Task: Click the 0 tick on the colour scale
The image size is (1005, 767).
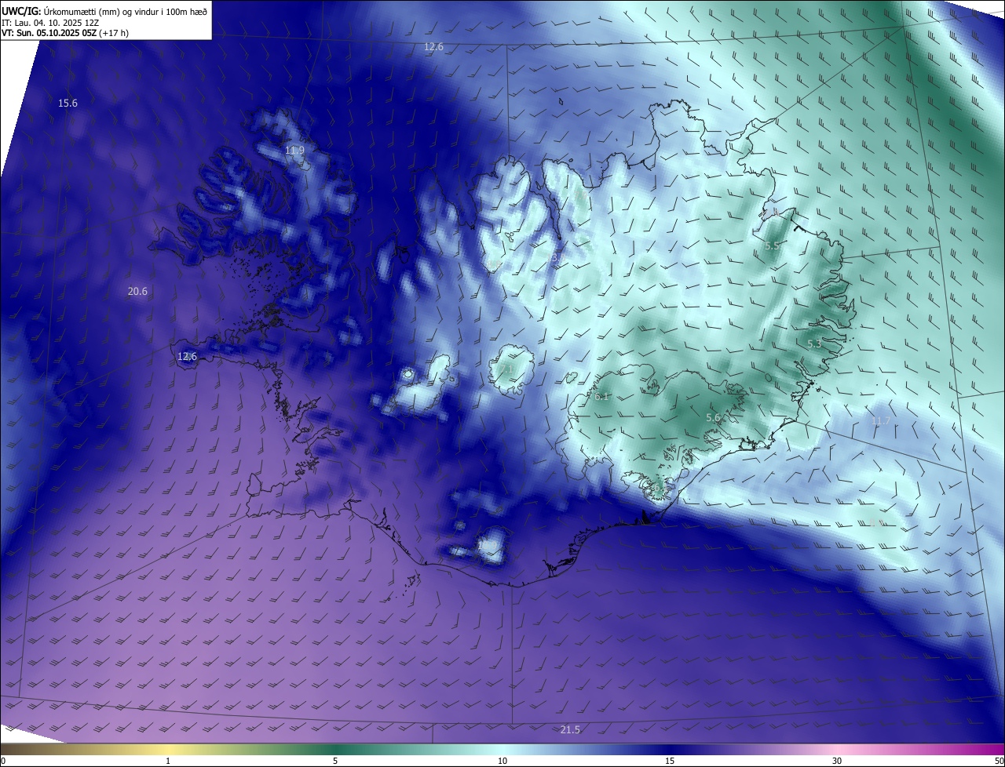Action: (x=3, y=761)
